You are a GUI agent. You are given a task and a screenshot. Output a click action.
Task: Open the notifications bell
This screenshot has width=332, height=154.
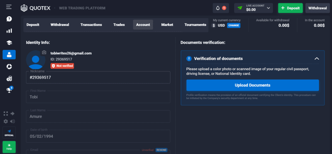coord(221,8)
